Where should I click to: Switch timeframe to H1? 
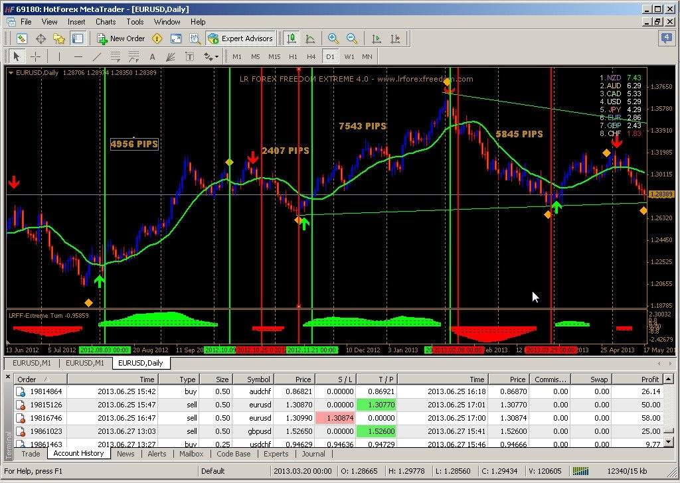pyautogui.click(x=293, y=57)
